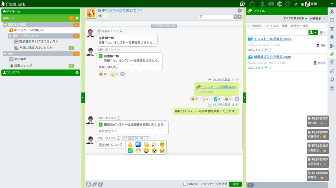The image size is (336, 188).
Task: Open ChatLuck search icon in top bar
Action: [x=242, y=4]
